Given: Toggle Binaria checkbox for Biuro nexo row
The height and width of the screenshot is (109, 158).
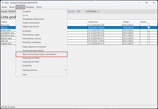Looking at the screenshot, I should pos(148,25).
